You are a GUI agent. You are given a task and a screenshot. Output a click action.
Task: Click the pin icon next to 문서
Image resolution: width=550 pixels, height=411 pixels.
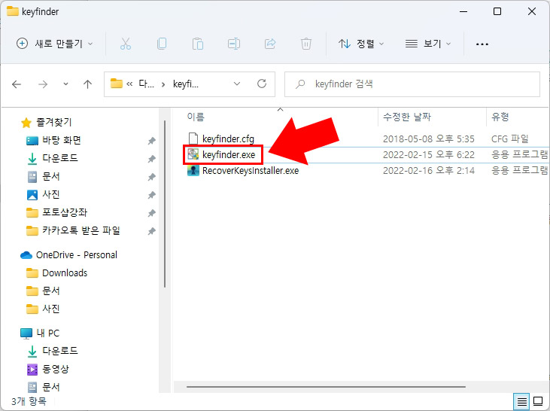pos(151,177)
